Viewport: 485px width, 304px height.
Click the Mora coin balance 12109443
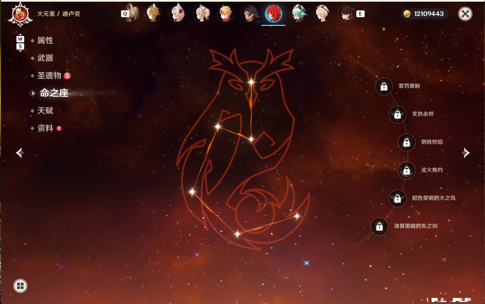coord(425,14)
